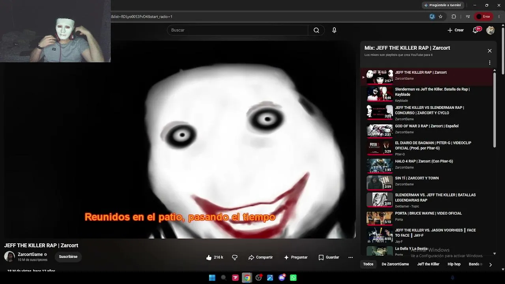The width and height of the screenshot is (505, 284).
Task: Click the ZarcortGame channel avatar
Action: pos(9,257)
